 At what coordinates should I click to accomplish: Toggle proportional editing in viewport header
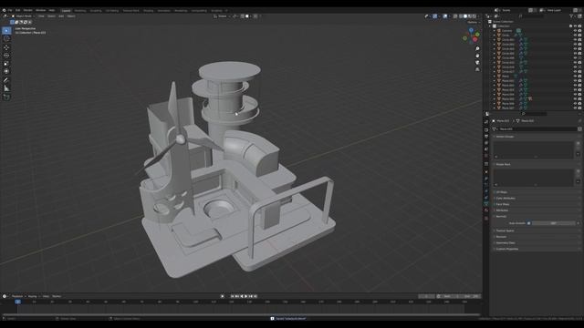tap(255, 16)
